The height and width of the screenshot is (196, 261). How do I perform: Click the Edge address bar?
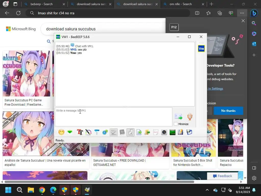(x=108, y=13)
